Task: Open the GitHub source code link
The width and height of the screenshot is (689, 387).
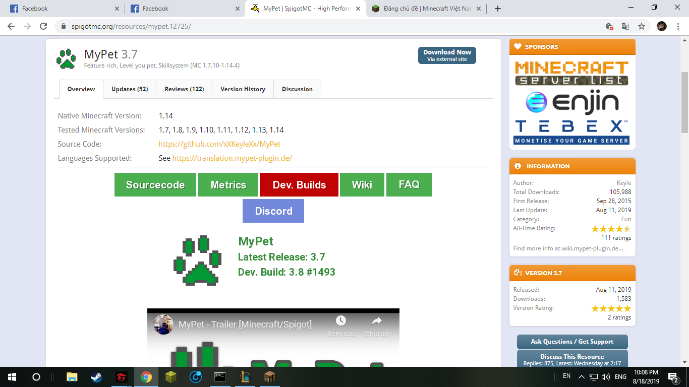Action: pos(219,144)
